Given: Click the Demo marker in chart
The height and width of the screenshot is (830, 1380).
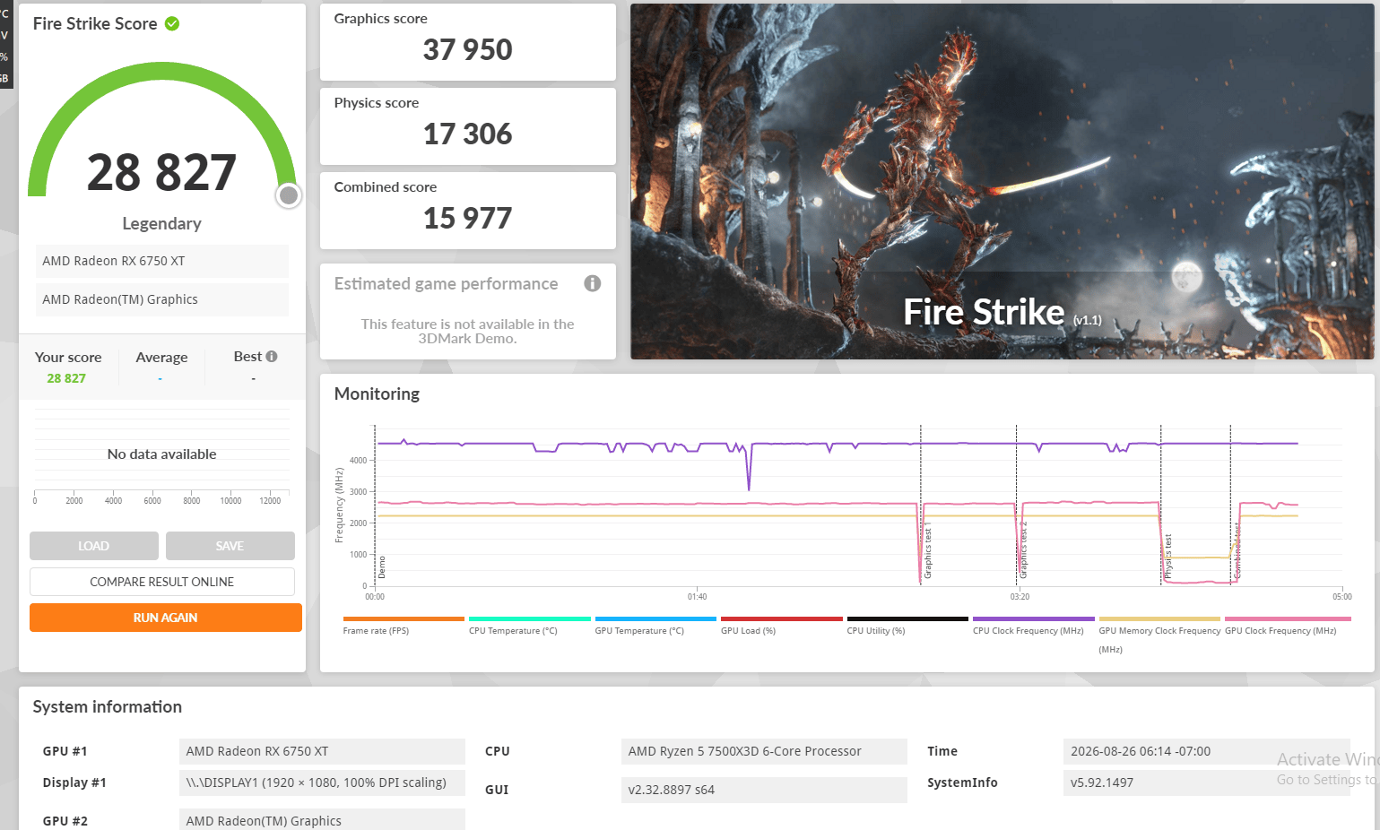Looking at the screenshot, I should pos(382,567).
